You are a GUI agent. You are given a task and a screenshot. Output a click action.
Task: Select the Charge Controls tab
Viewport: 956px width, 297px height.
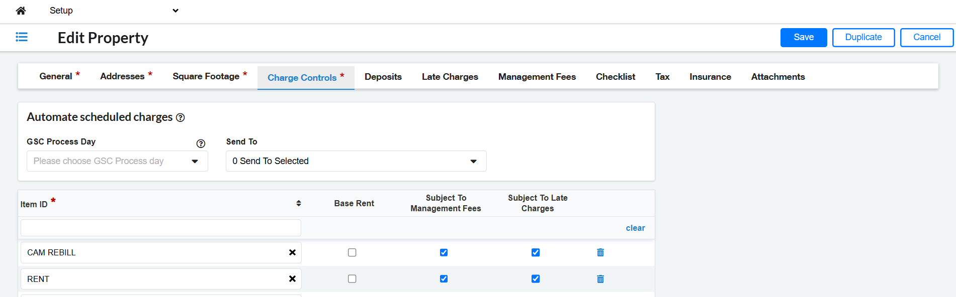pos(306,78)
